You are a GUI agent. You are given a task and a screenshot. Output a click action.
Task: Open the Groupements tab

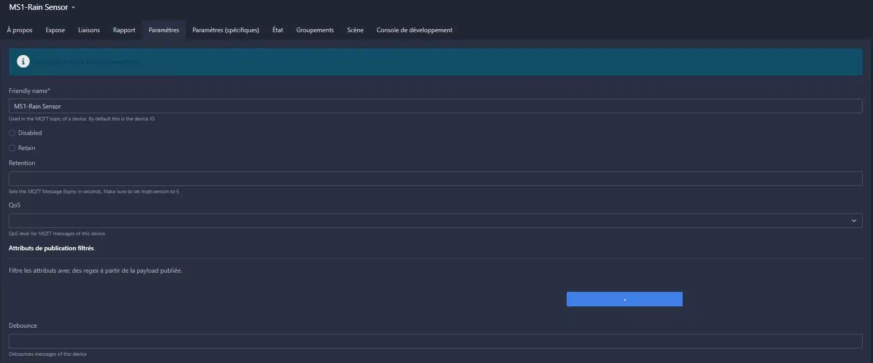(315, 30)
